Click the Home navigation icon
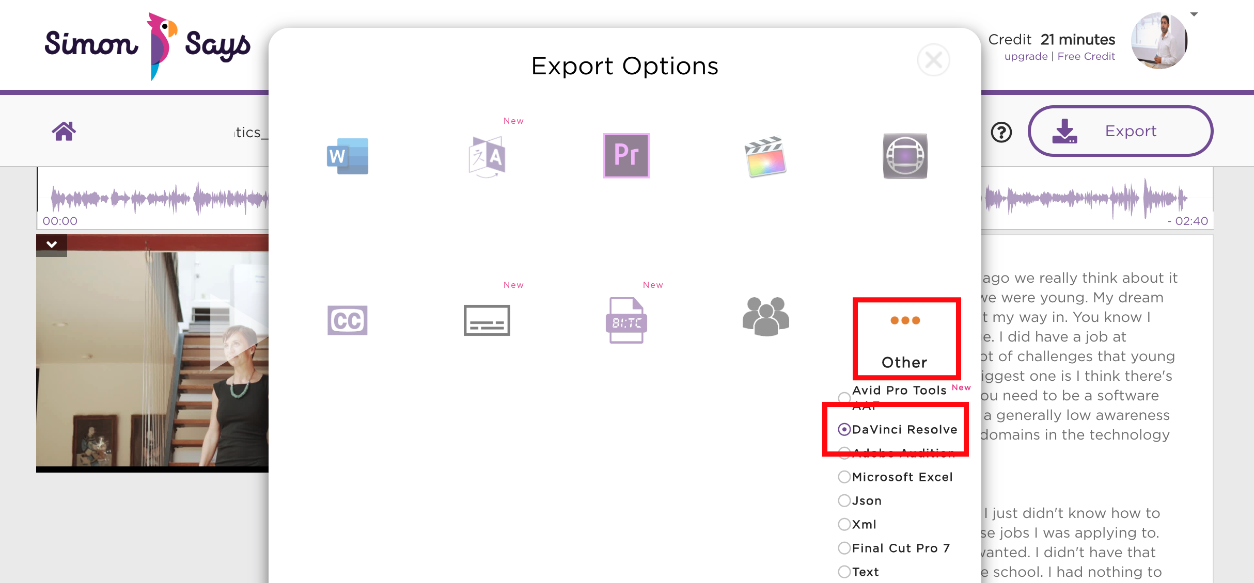The height and width of the screenshot is (583, 1254). pyautogui.click(x=64, y=131)
